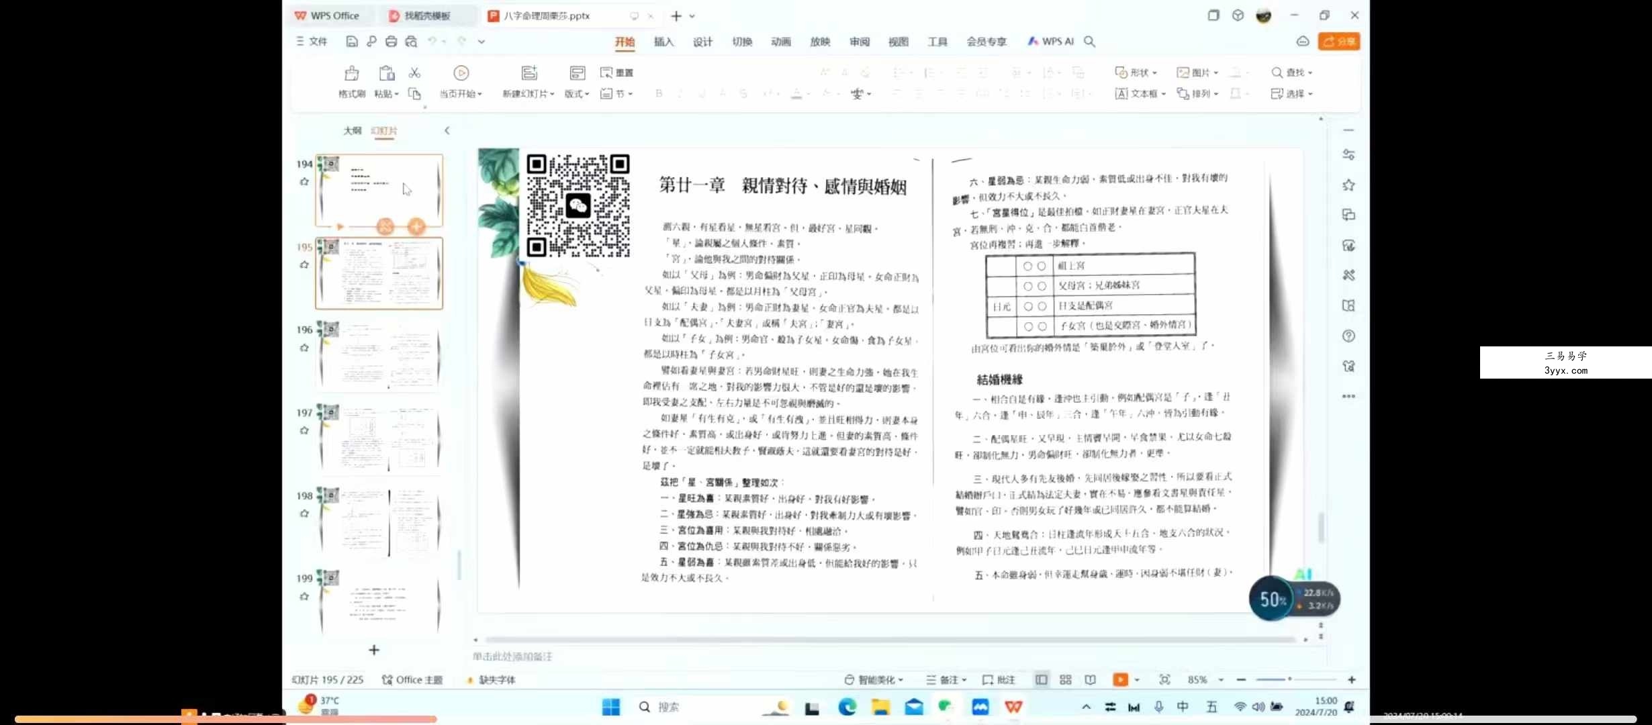The image size is (1652, 725).
Task: Select slide 194 thumbnail
Action: (x=379, y=191)
